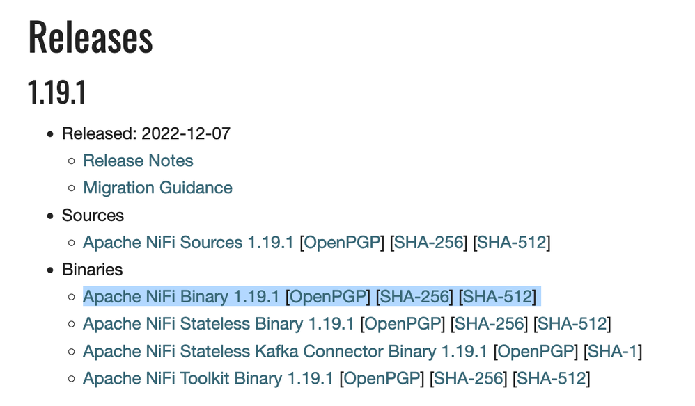Open the Release Notes link

coord(138,161)
